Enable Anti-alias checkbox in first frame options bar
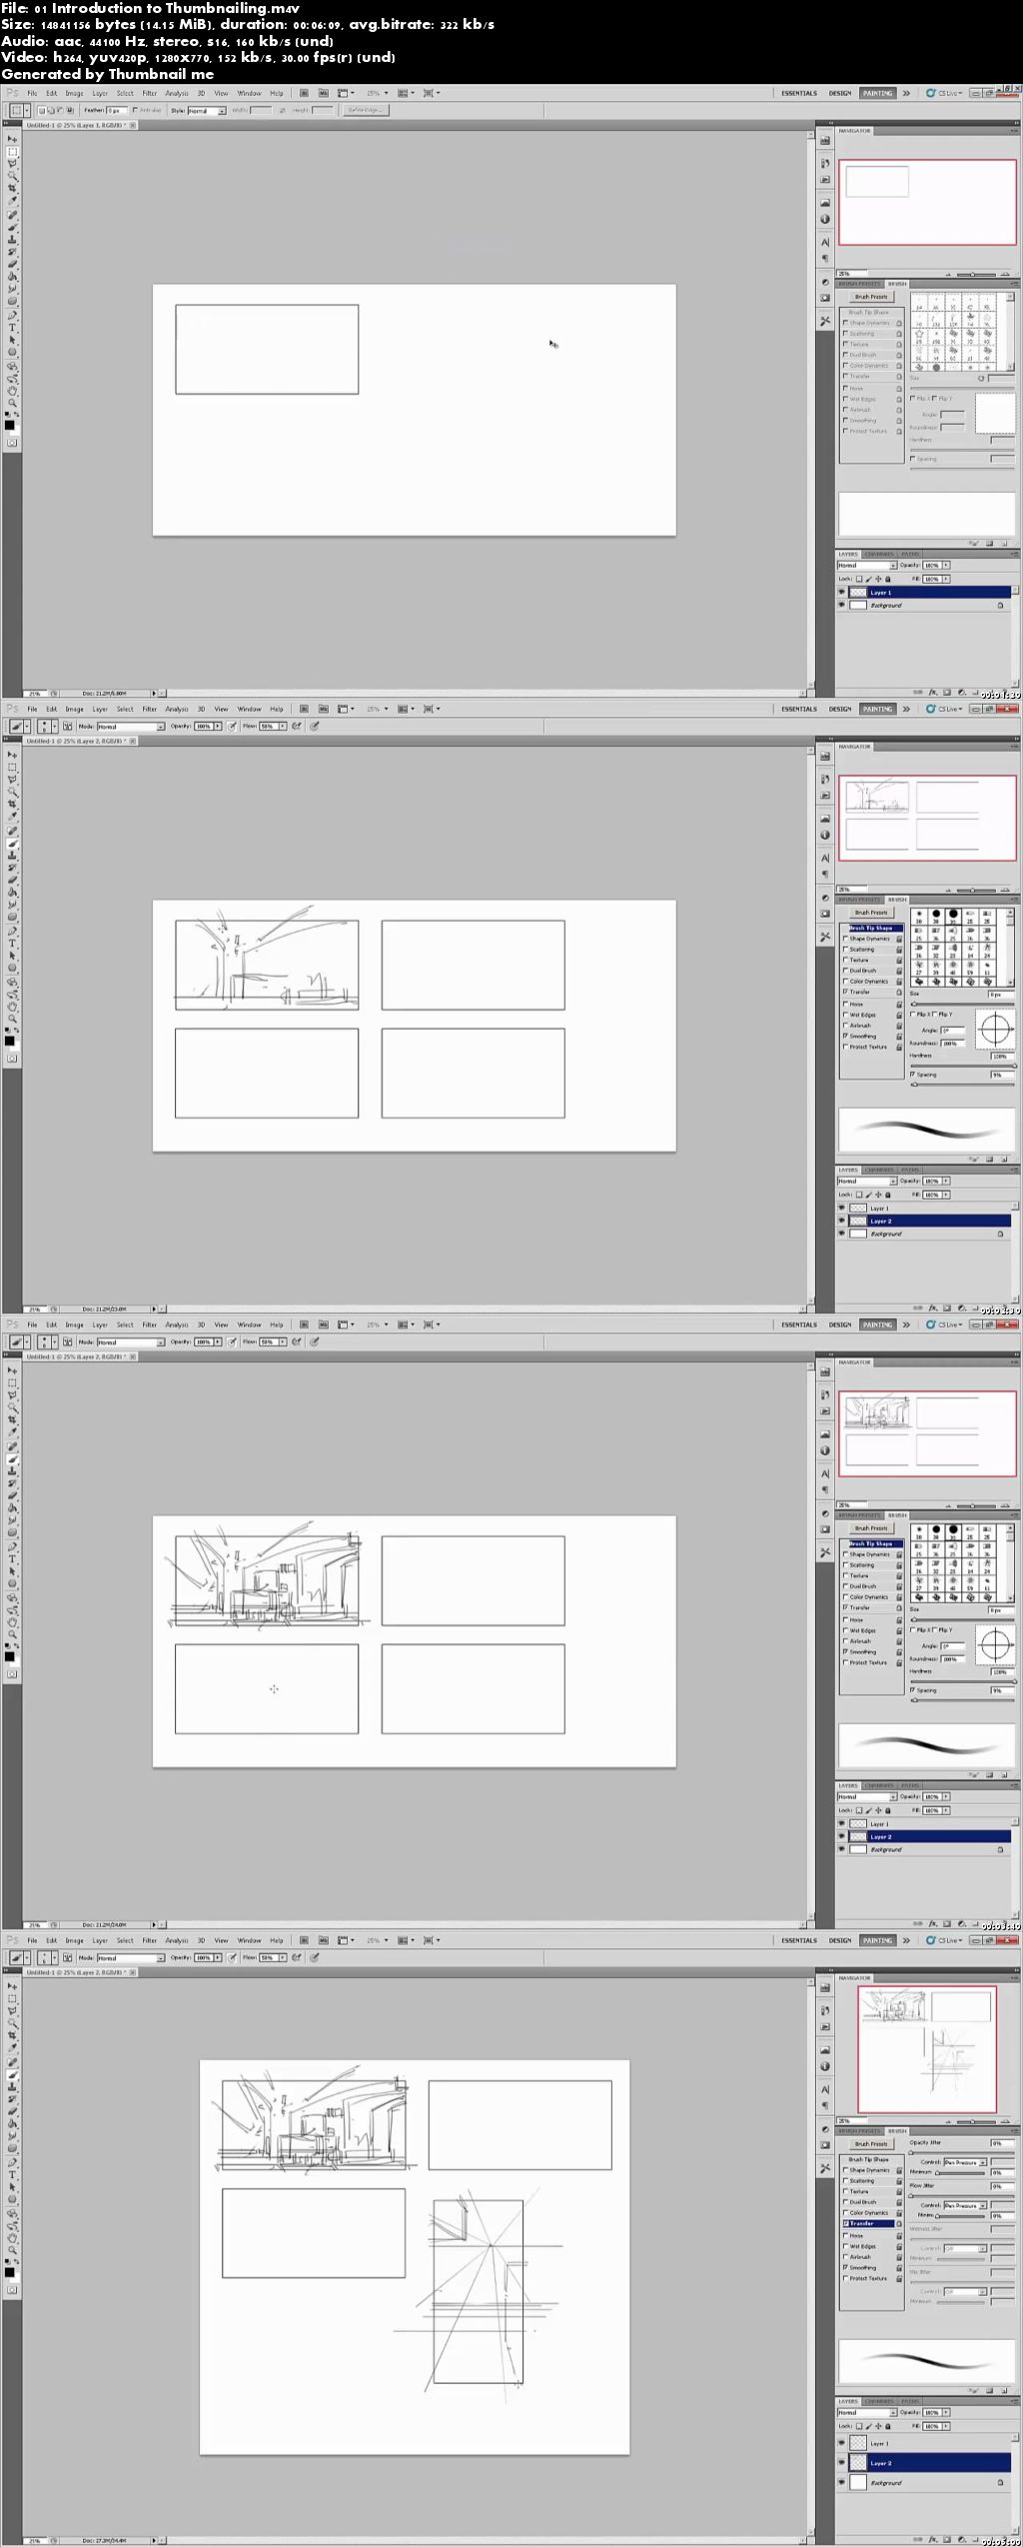The image size is (1023, 2547). 136,110
